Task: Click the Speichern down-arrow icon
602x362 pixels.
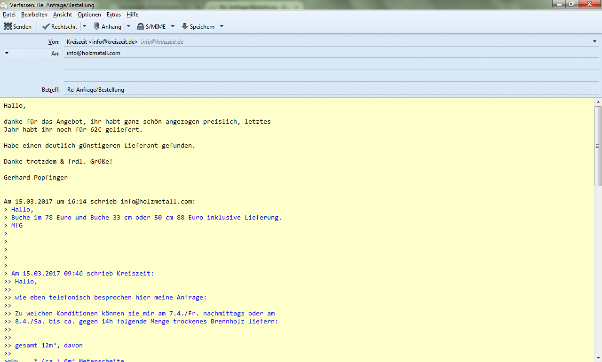Action: click(x=184, y=27)
